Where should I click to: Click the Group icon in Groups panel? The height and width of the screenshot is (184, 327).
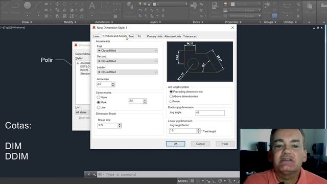267,5
